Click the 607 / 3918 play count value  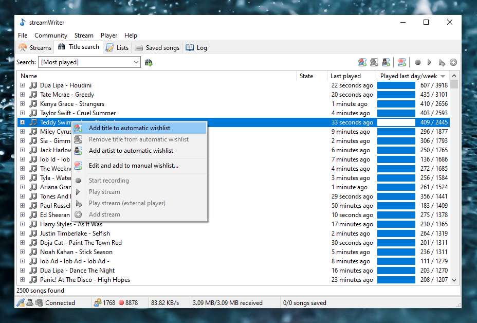(x=434, y=85)
